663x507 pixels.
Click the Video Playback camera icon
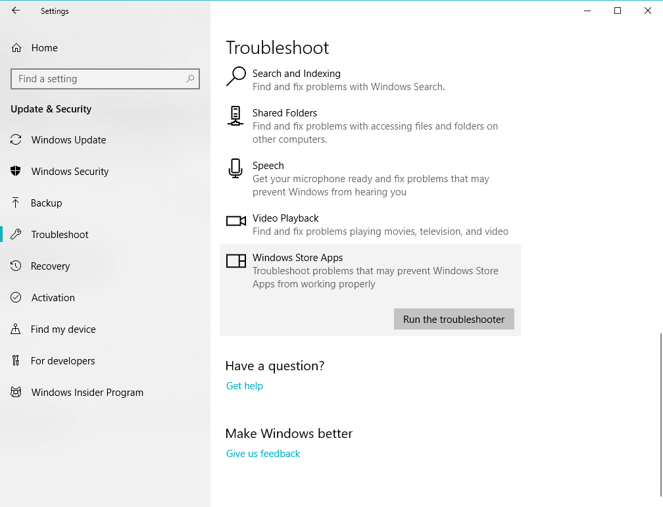tap(236, 221)
